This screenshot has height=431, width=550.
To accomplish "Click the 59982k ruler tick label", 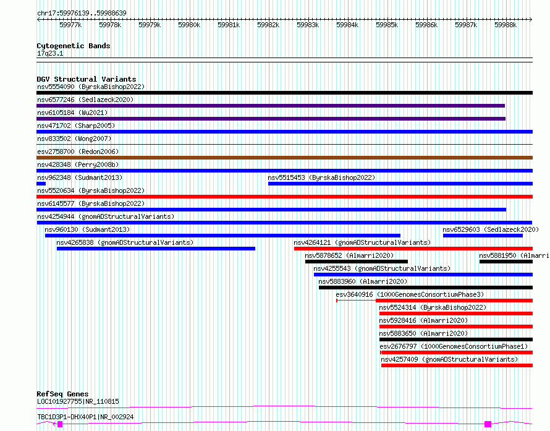I will tap(268, 25).
